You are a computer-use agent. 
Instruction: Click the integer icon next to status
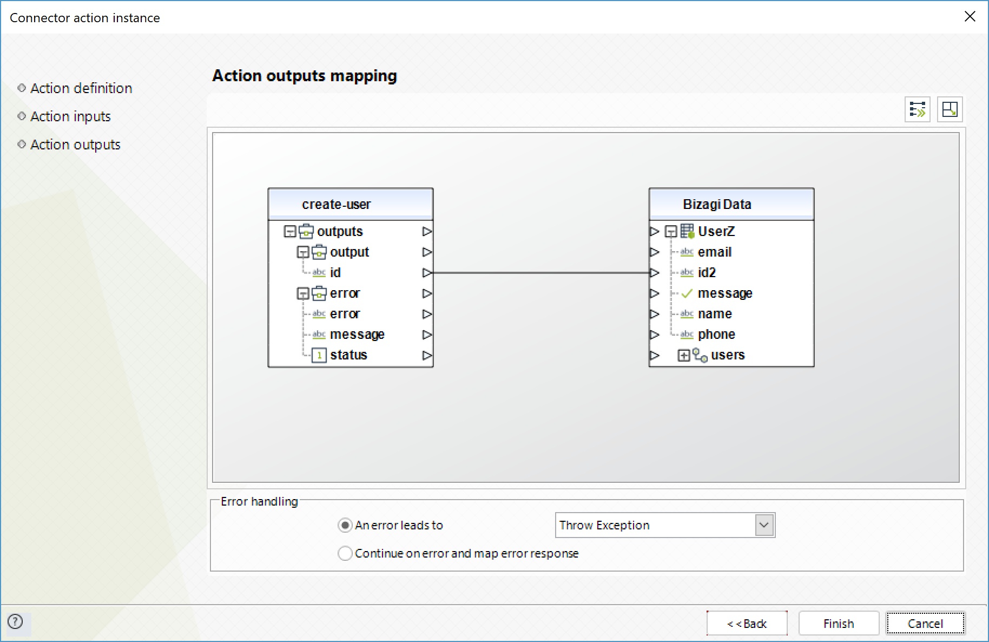[319, 355]
